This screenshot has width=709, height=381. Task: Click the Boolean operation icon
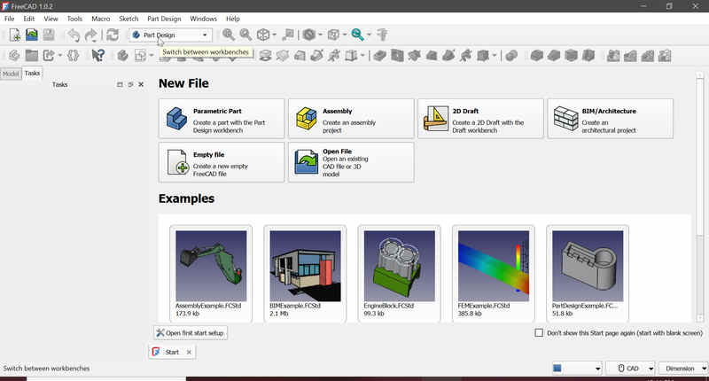[x=511, y=56]
